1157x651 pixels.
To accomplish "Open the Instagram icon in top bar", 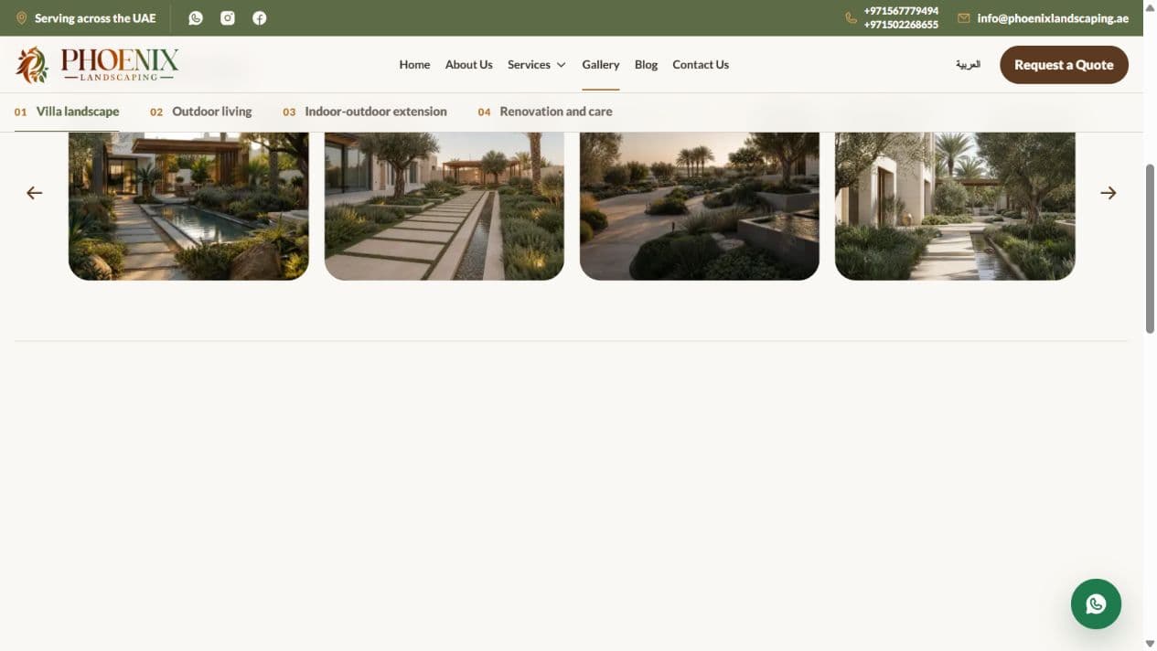I will coord(228,17).
